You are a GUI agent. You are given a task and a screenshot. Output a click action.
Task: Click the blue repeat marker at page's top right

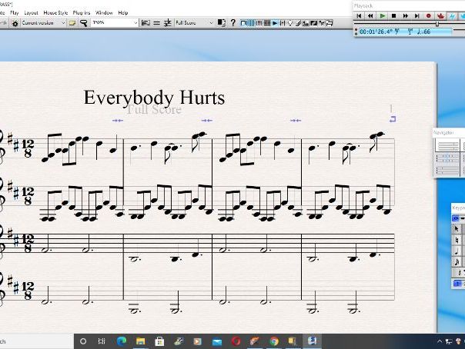(x=393, y=119)
